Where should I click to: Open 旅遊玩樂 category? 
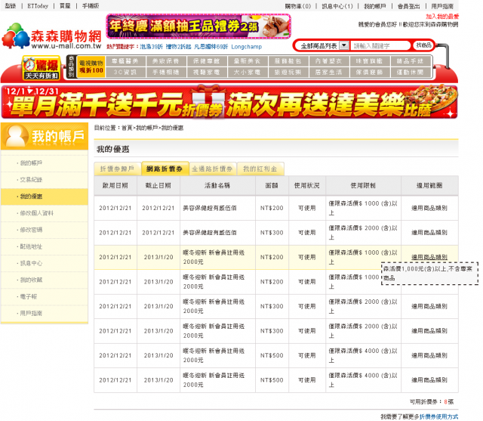288,72
